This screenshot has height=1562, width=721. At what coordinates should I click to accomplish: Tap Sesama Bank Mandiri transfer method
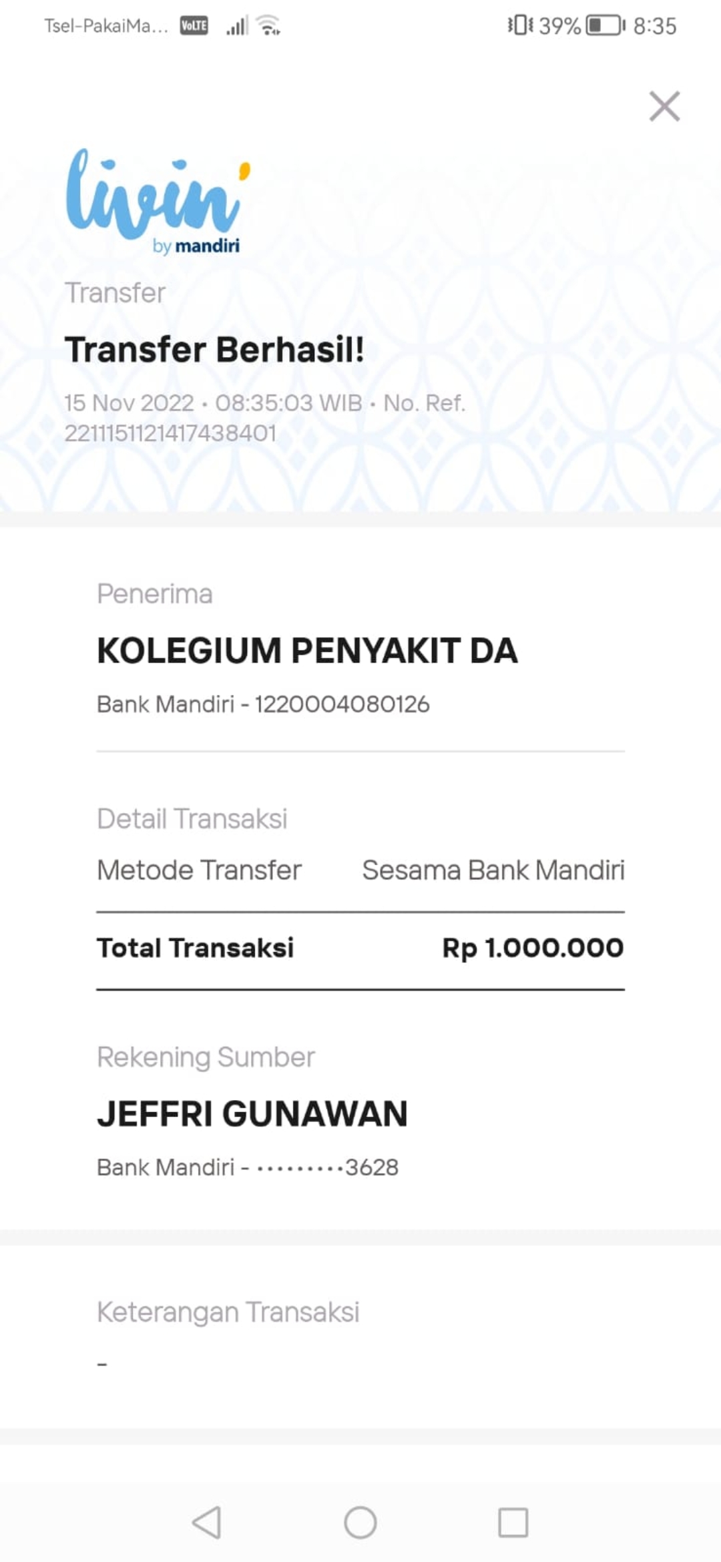493,870
